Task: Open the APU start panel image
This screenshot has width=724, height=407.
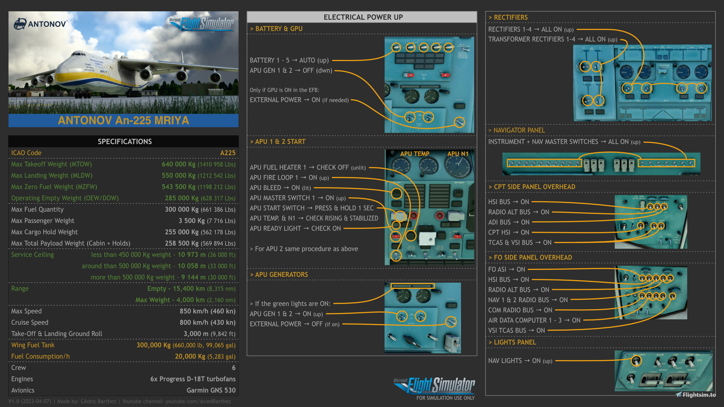Action: 429,207
